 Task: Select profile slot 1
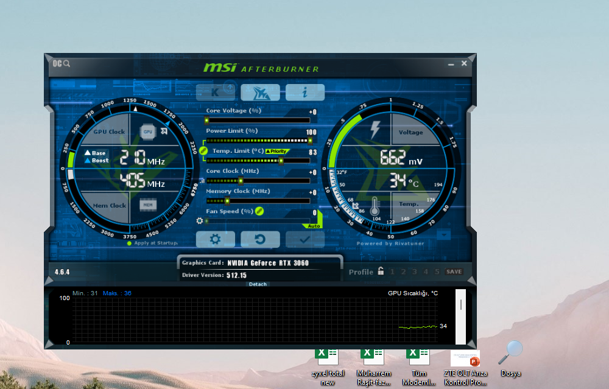point(392,272)
